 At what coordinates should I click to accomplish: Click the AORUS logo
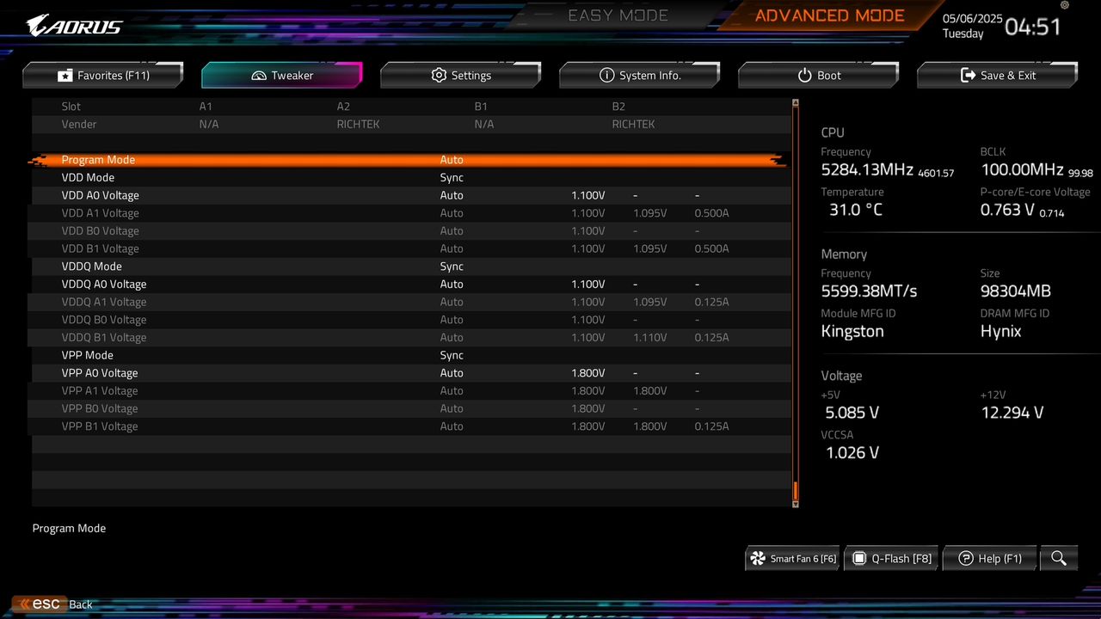click(73, 25)
